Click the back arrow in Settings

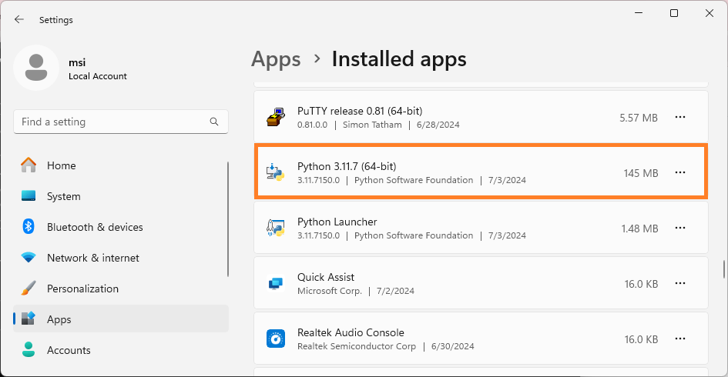[x=19, y=20]
